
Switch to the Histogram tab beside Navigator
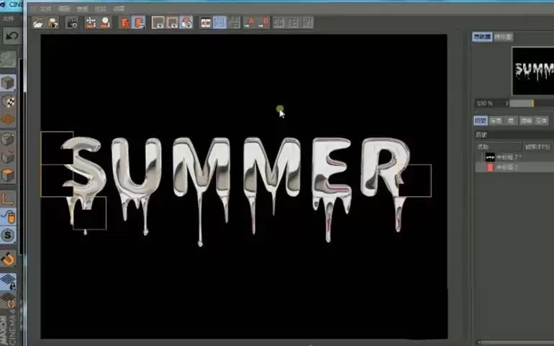point(503,37)
